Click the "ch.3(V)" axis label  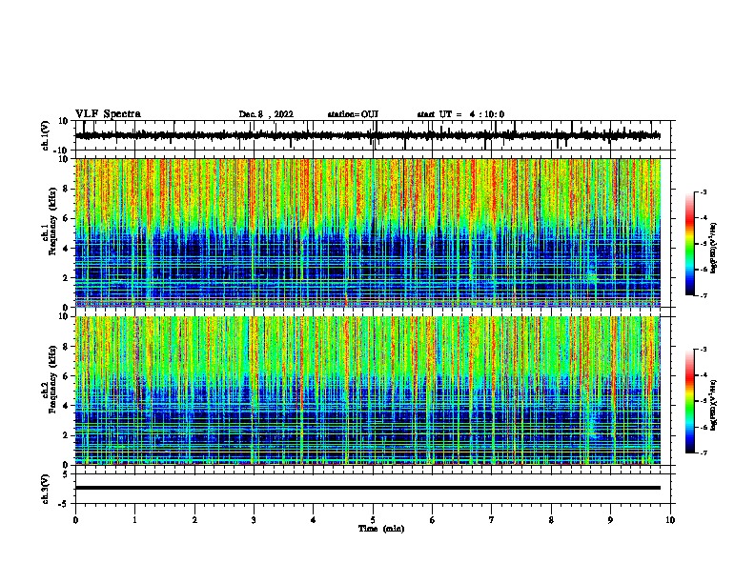pos(46,489)
